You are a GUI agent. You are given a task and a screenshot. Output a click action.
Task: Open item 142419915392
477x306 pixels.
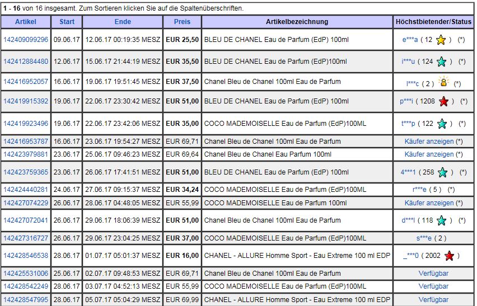(x=26, y=101)
